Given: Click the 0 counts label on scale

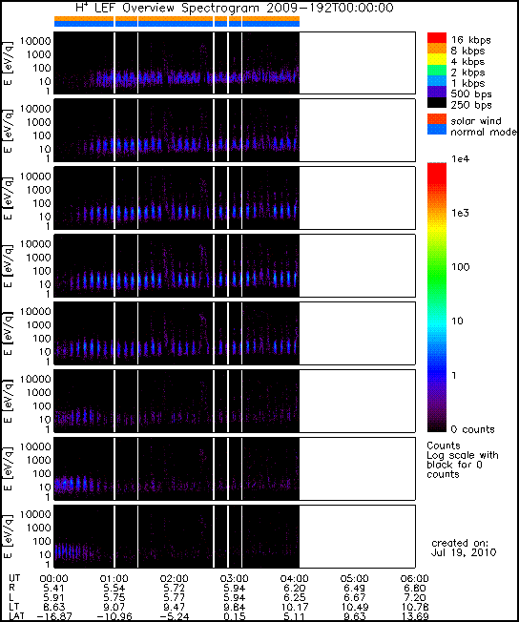Looking at the screenshot, I should tap(472, 429).
